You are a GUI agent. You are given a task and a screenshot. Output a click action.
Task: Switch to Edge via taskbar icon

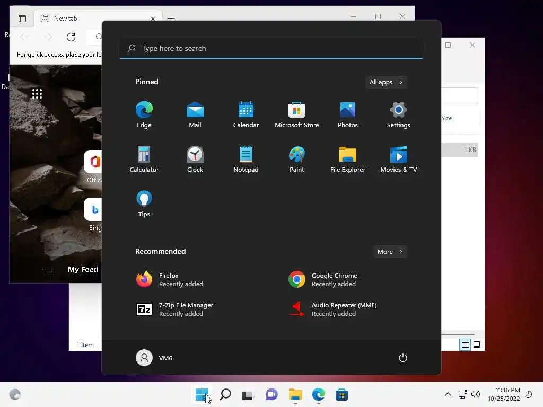(318, 394)
